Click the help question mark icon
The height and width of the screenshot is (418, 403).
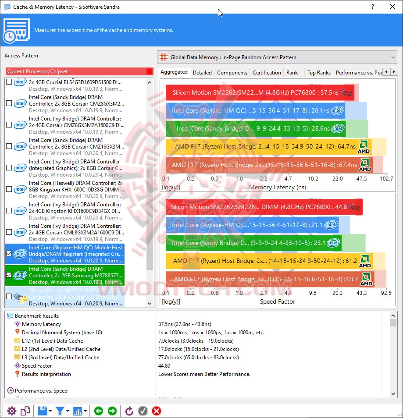click(373, 7)
